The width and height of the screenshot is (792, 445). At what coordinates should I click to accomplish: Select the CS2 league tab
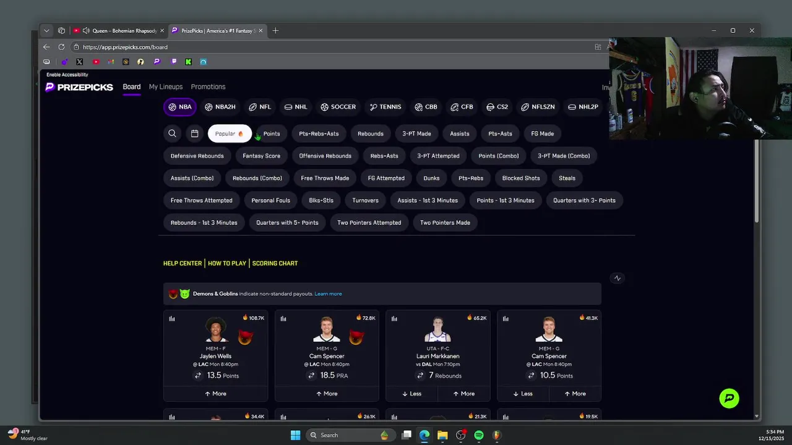point(497,107)
